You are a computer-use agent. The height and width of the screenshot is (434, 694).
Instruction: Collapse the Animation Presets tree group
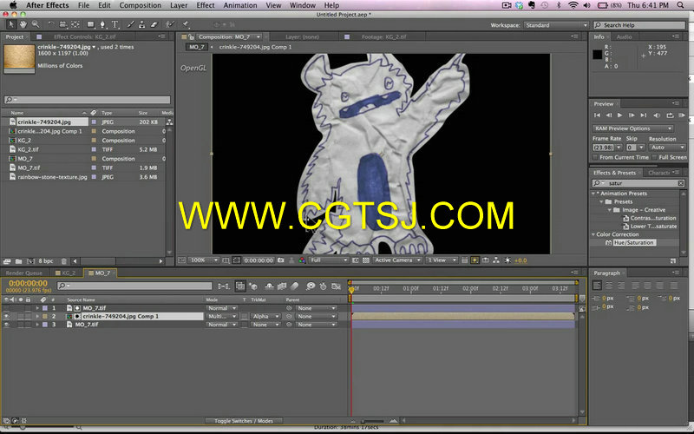pos(593,194)
